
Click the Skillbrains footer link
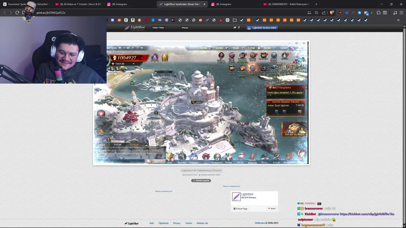click(260, 223)
